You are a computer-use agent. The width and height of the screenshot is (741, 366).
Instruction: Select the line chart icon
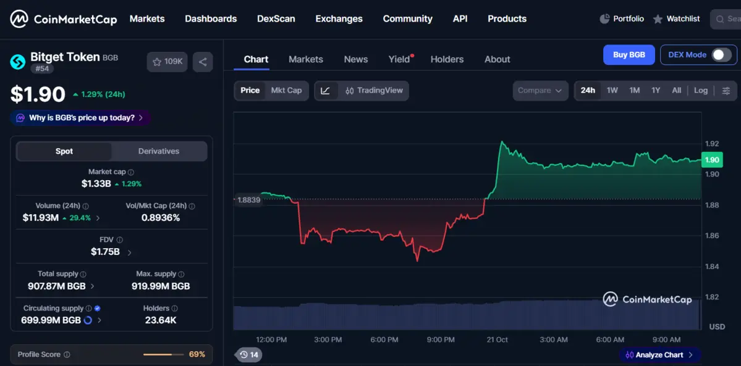(326, 91)
